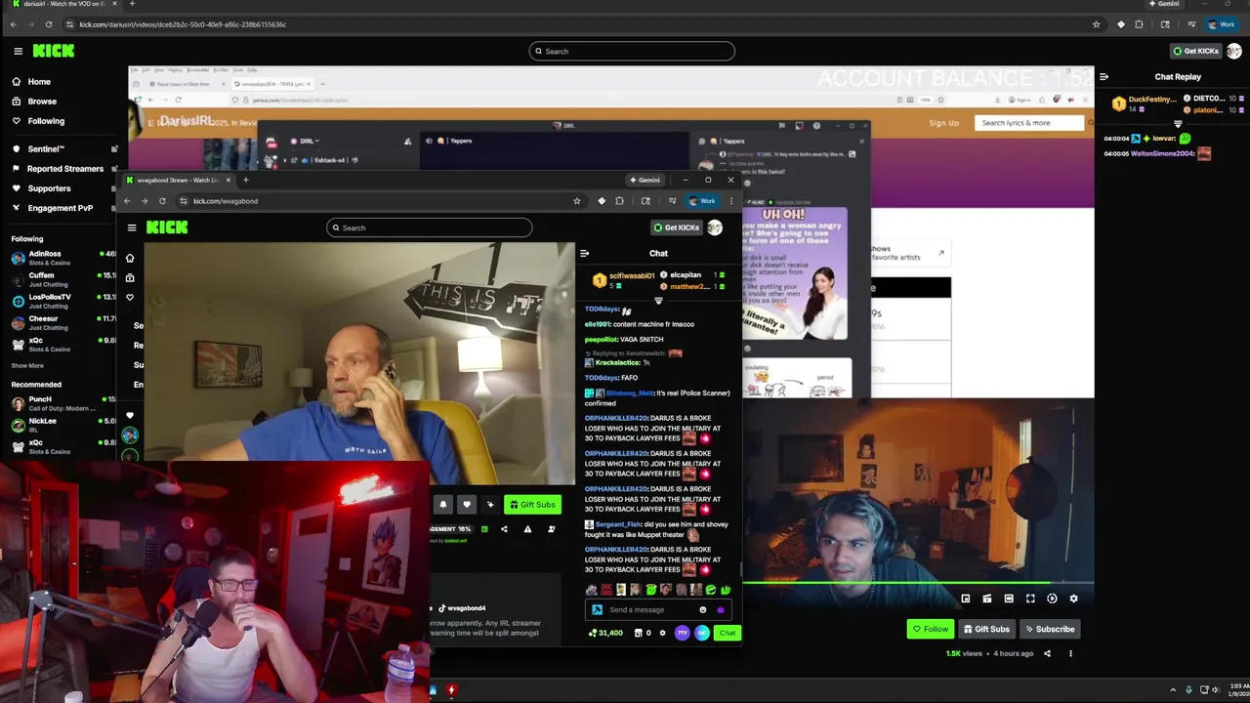
Task: Click the 31,400 points balance
Action: (605, 633)
